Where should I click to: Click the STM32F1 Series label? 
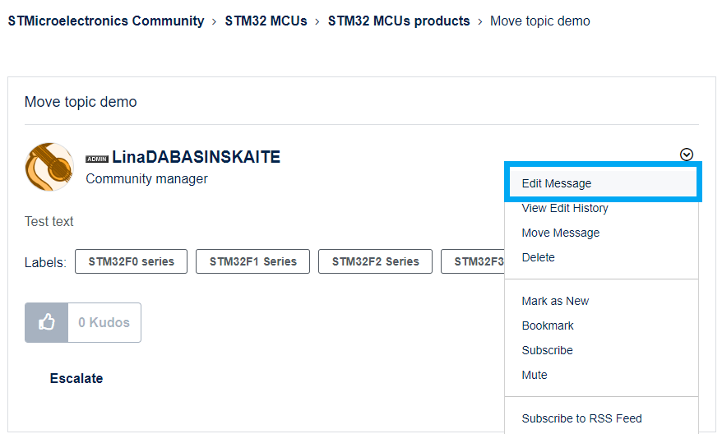point(252,261)
